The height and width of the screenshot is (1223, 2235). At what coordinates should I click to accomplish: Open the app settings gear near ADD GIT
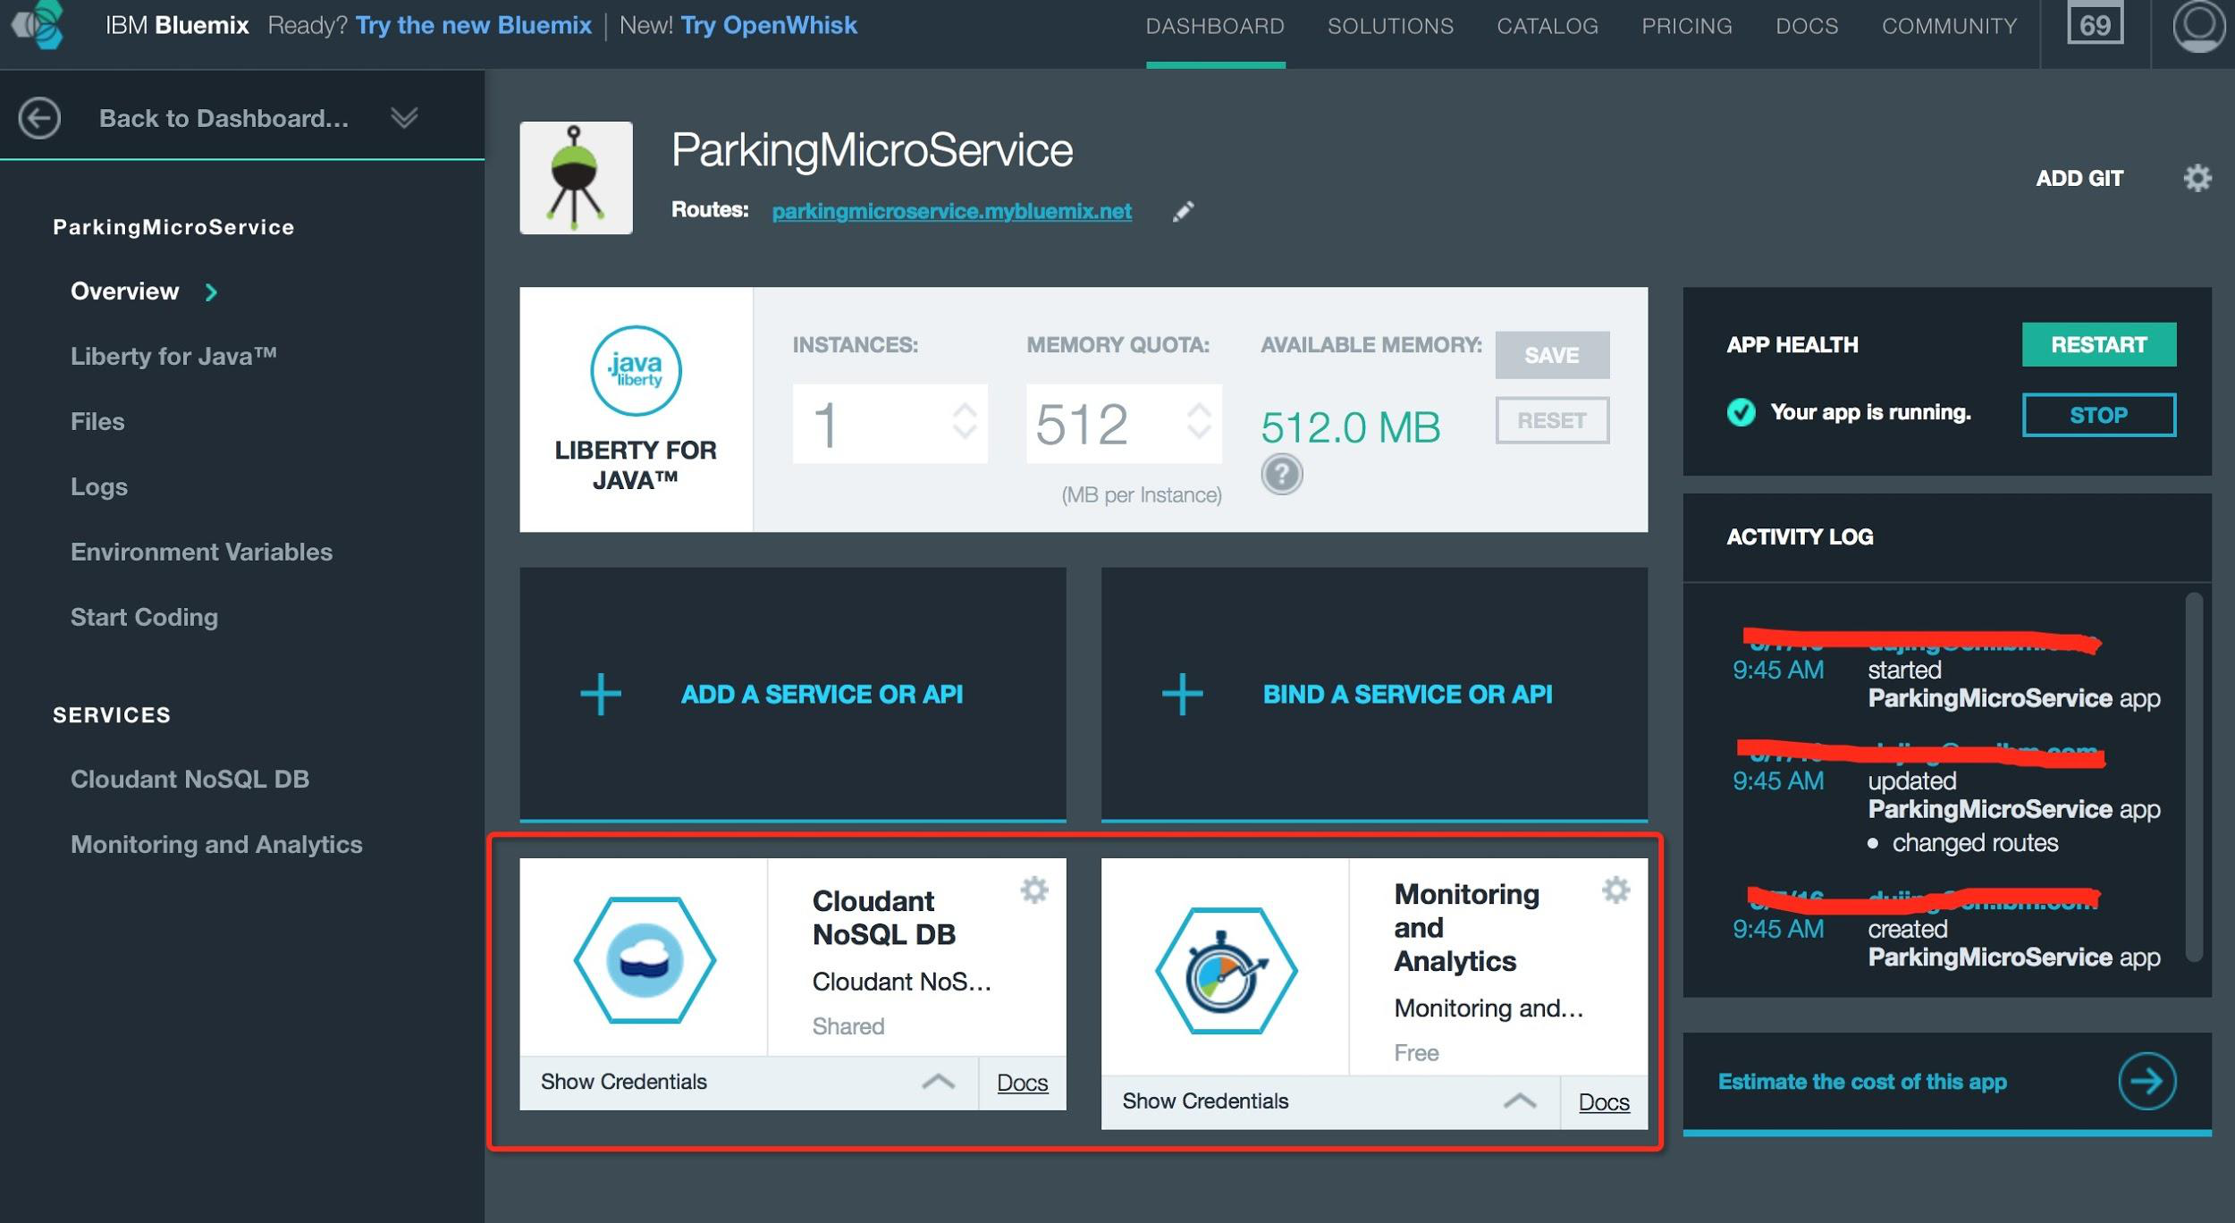point(2197,178)
